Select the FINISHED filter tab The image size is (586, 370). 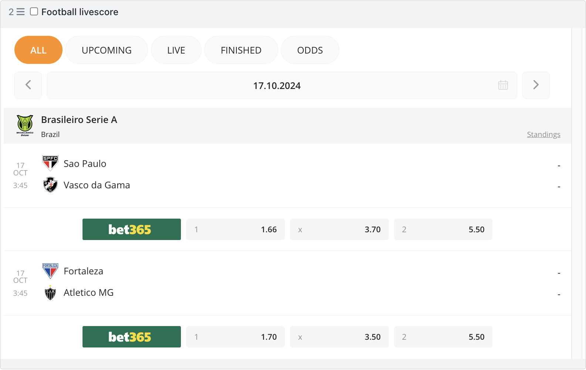tap(241, 50)
